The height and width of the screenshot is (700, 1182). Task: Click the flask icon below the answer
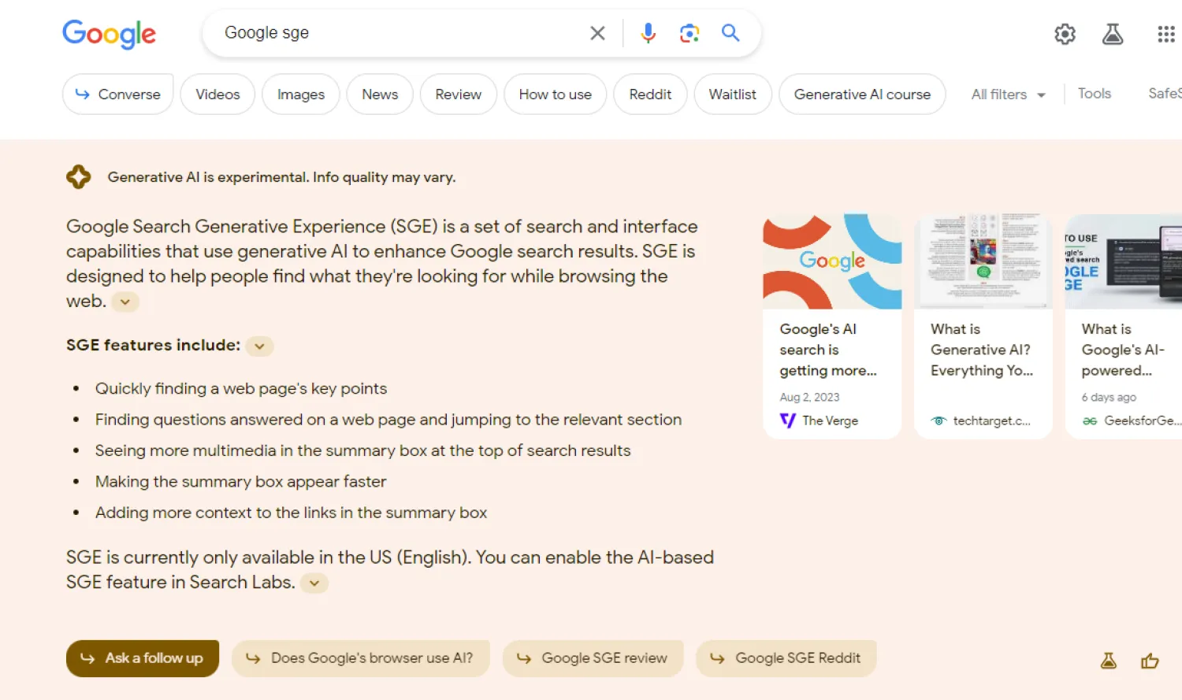pos(1109,661)
